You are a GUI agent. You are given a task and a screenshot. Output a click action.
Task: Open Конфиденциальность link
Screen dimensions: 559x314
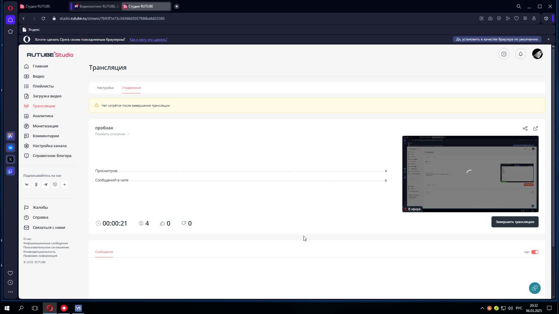39,252
